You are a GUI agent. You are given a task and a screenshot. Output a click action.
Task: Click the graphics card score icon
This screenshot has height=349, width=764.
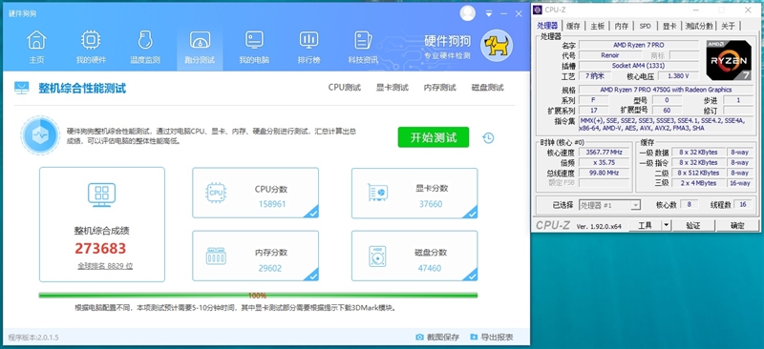coord(377,193)
